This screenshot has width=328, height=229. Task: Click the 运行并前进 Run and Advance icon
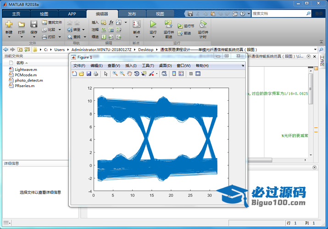tap(168, 24)
